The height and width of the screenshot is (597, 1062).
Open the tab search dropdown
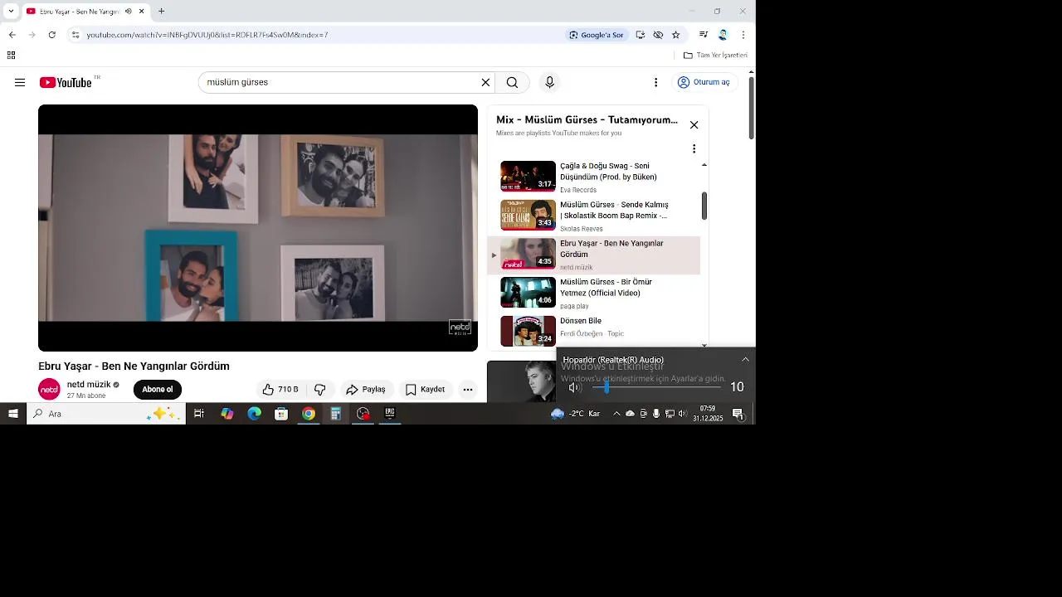pos(11,12)
